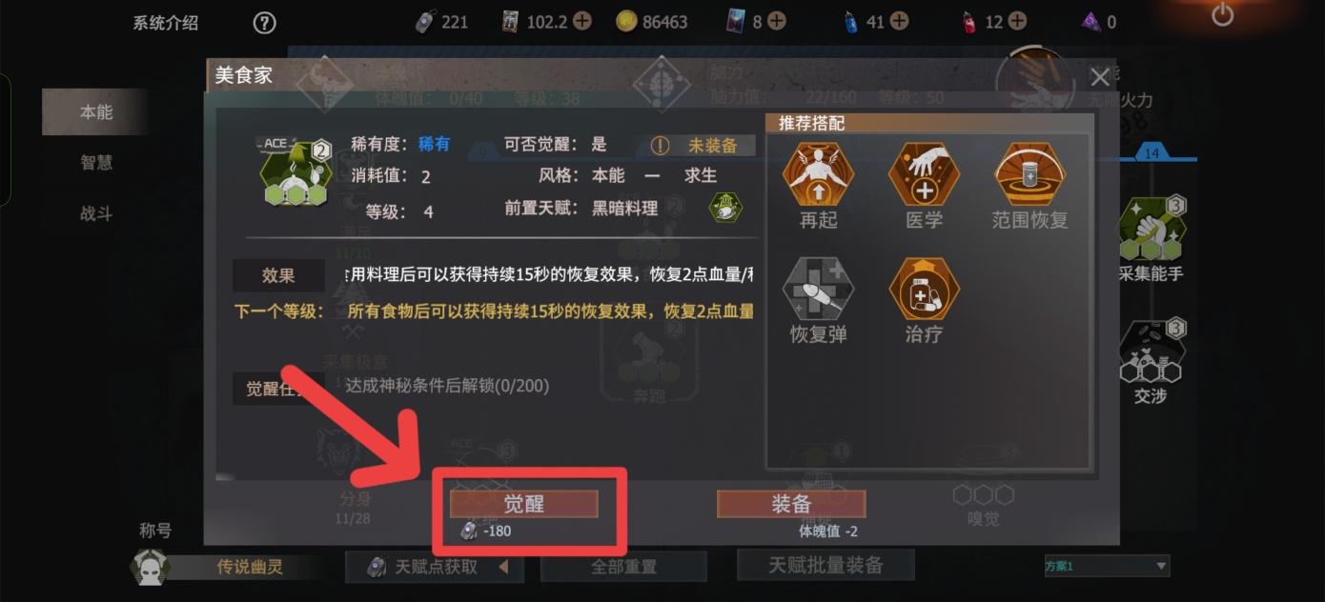The width and height of the screenshot is (1325, 602).
Task: Open the 再起 recommended talent icon
Action: 818,174
